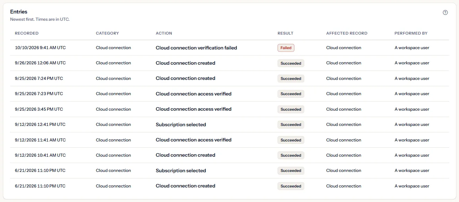Open 'Cloud connection created' from 9/26/2026
Screen dimensions: 459x202
tap(186, 63)
